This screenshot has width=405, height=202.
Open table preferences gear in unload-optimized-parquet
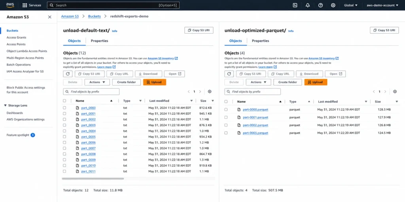[x=395, y=92]
